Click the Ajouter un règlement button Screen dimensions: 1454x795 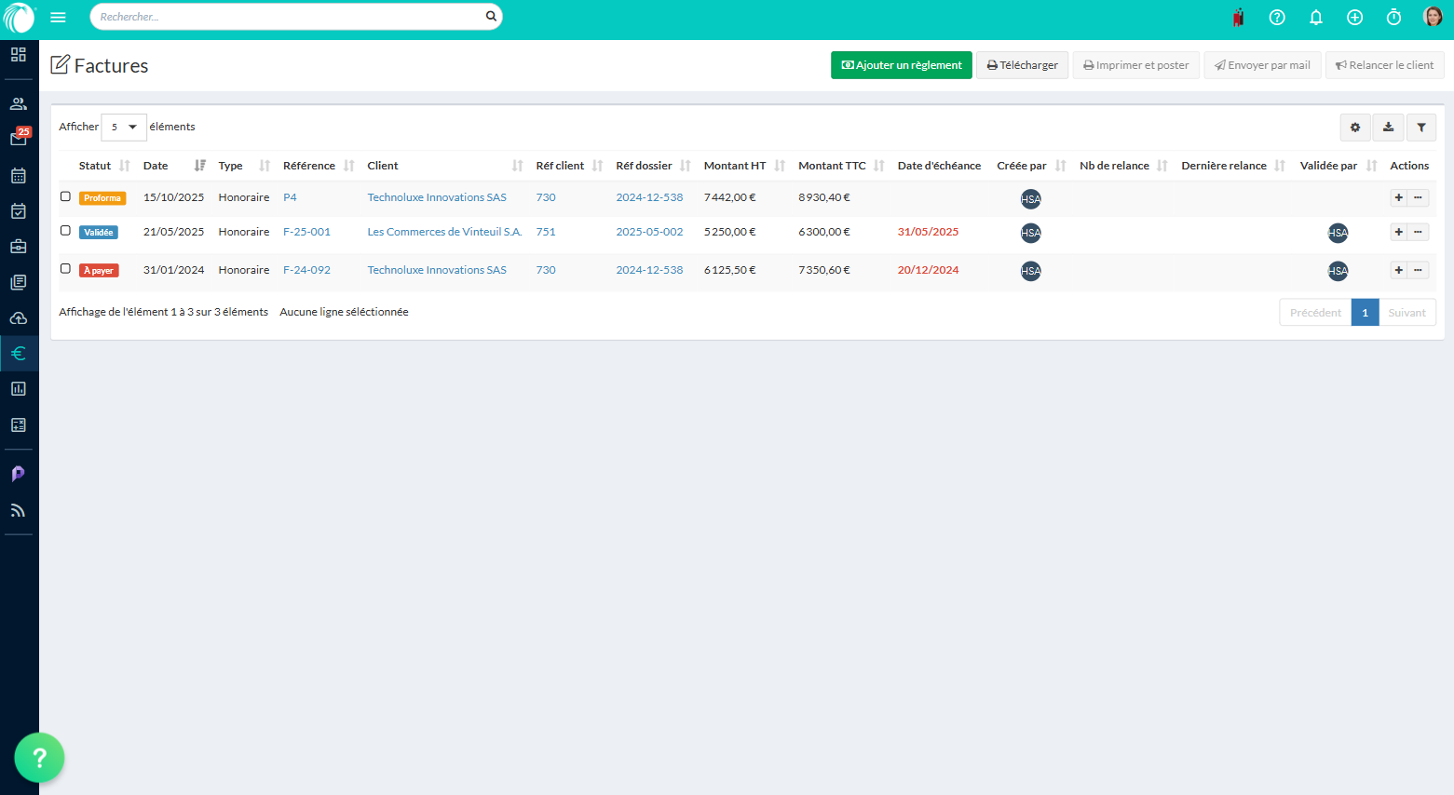coord(901,65)
